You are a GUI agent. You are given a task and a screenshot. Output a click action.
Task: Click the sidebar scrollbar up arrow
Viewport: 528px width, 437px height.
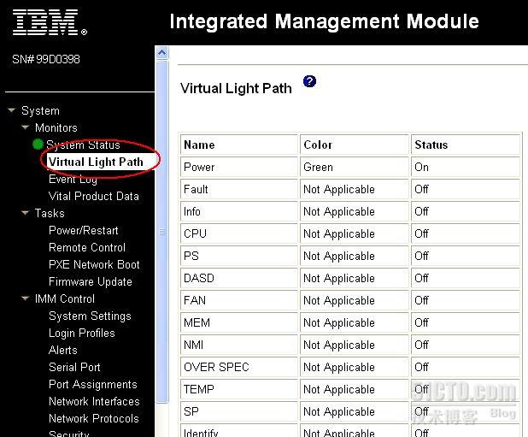pyautogui.click(x=162, y=53)
